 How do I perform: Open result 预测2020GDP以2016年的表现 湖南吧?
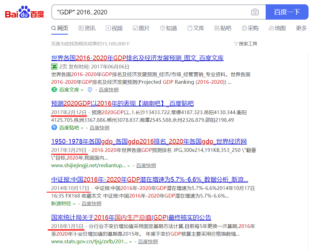[x=122, y=103]
